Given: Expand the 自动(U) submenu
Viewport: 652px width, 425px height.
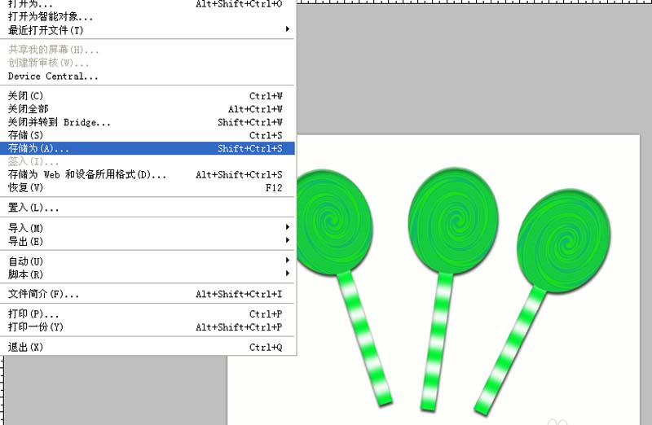Looking at the screenshot, I should (x=148, y=261).
